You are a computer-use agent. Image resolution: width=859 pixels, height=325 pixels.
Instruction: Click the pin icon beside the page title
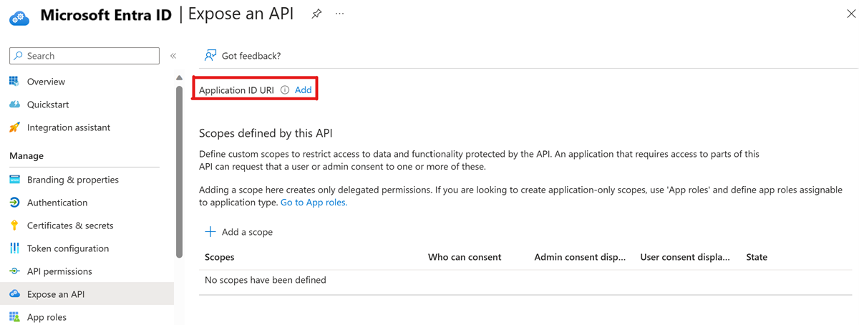pyautogui.click(x=316, y=14)
